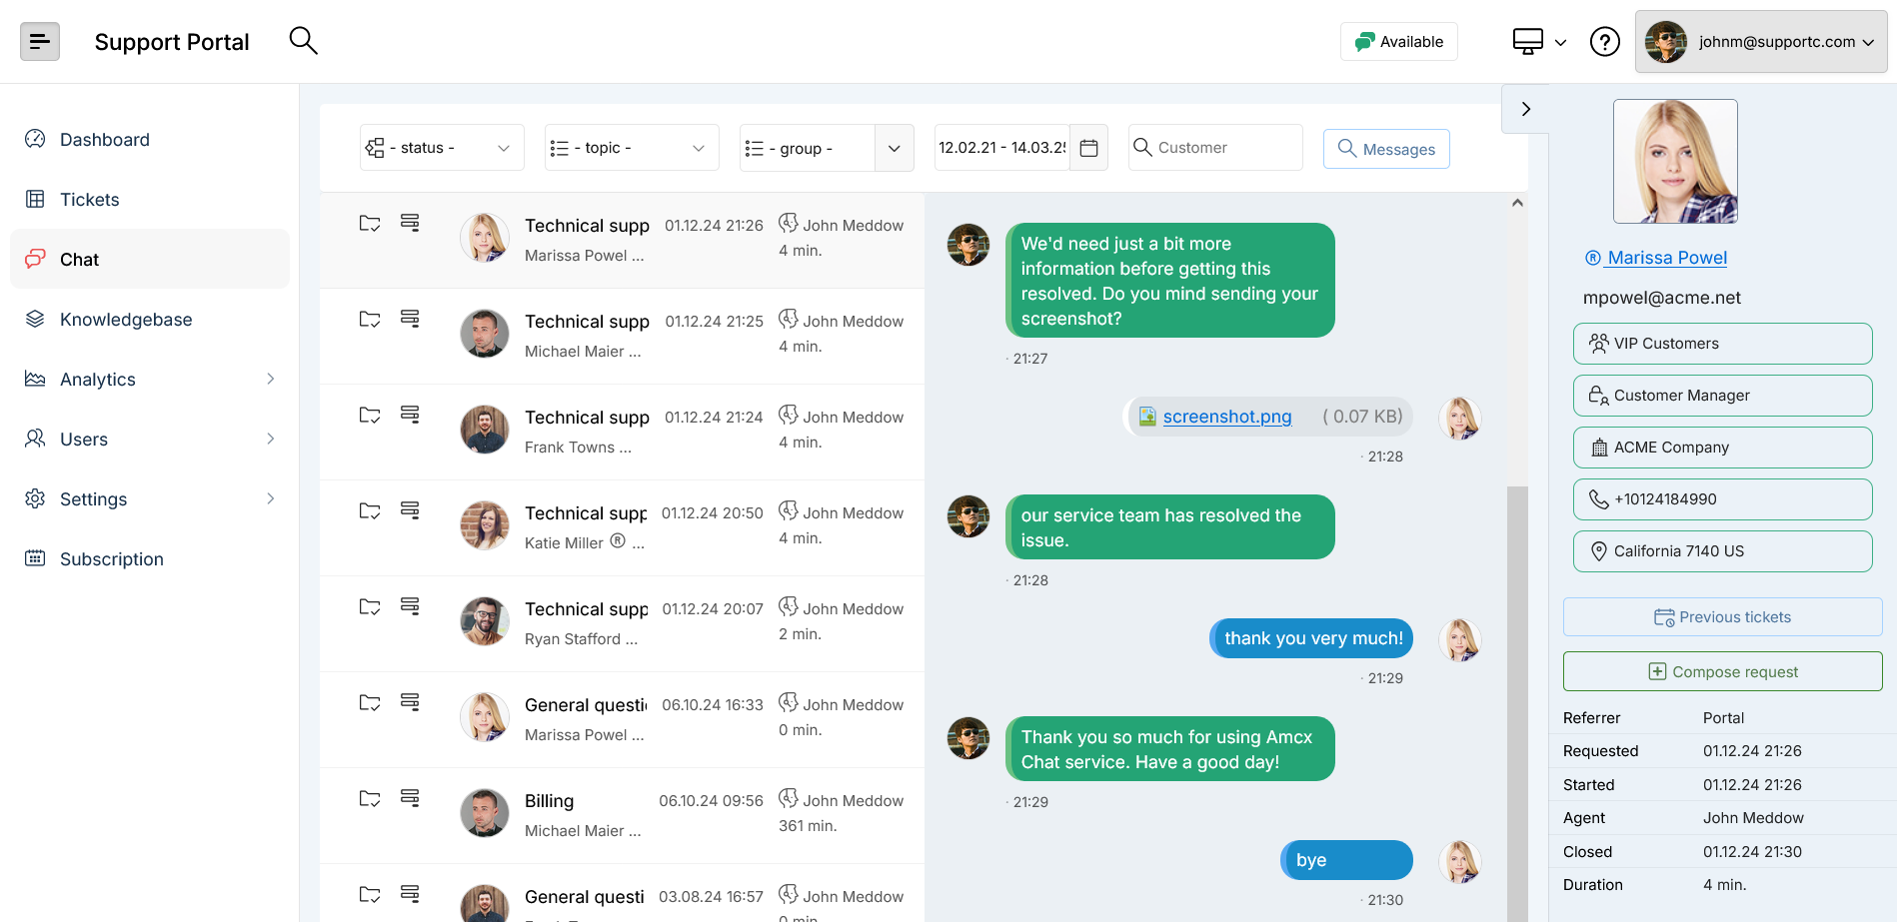
Task: Click the Compose request button
Action: pyautogui.click(x=1722, y=671)
